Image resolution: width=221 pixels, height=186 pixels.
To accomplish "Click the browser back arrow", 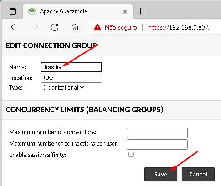I will [15, 27].
